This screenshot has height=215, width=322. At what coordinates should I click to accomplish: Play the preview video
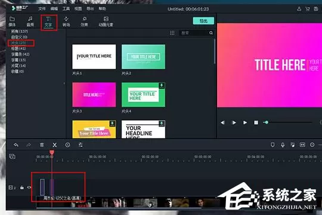coord(245,122)
